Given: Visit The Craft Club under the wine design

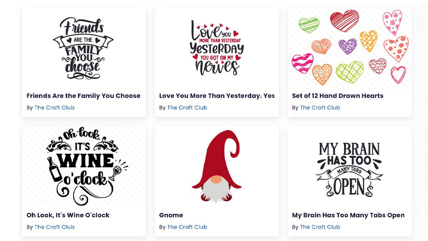Looking at the screenshot, I should tap(54, 227).
